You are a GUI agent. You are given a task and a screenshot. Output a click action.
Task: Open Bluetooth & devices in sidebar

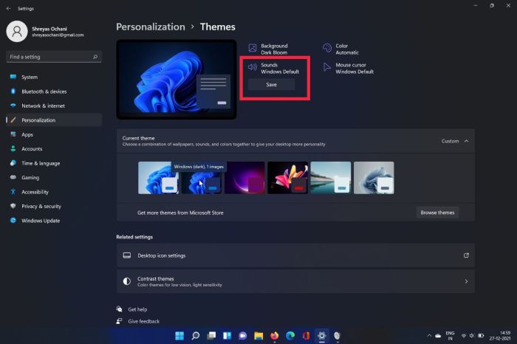[54, 92]
